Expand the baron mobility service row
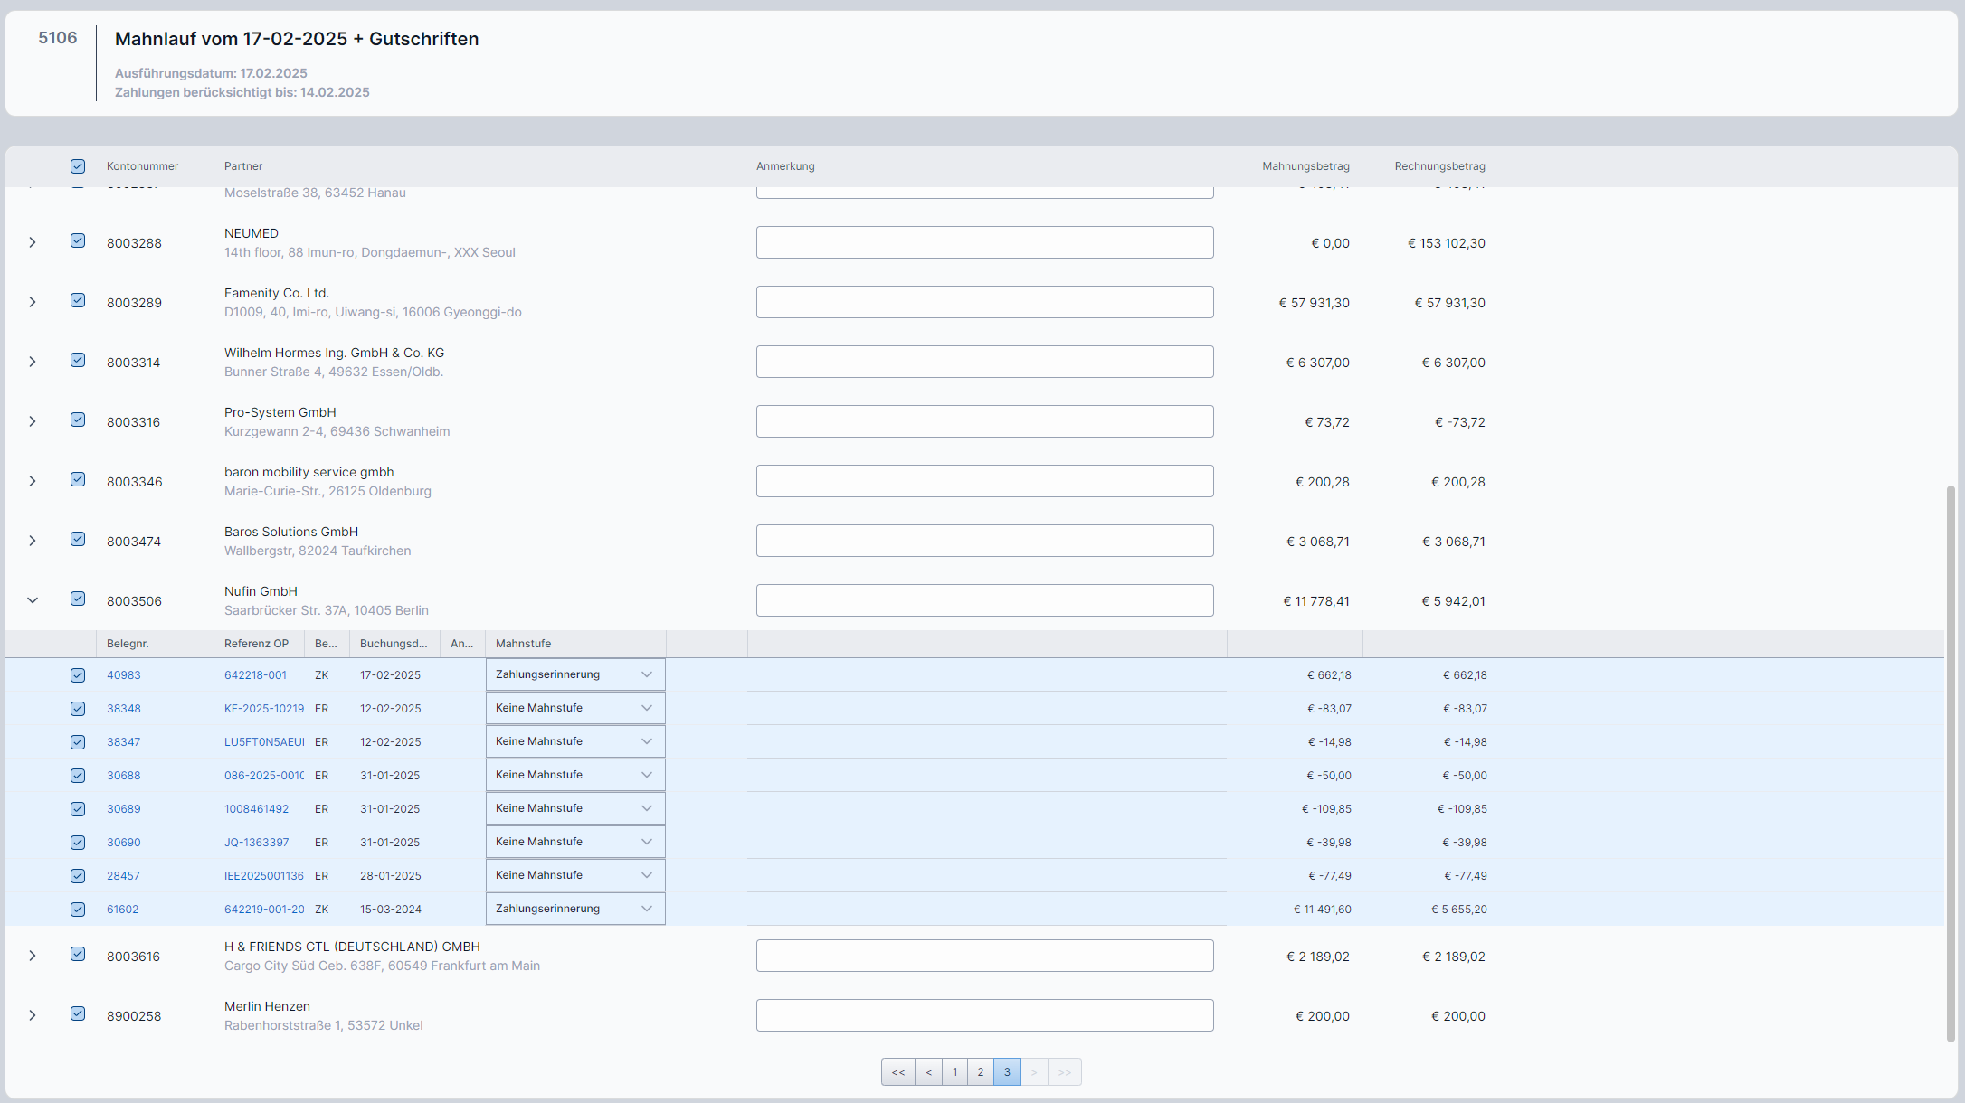The height and width of the screenshot is (1103, 1965). pyautogui.click(x=33, y=481)
